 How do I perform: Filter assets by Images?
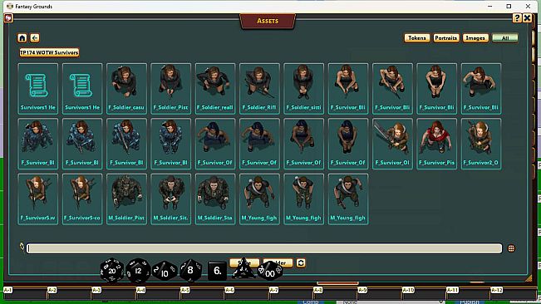475,38
